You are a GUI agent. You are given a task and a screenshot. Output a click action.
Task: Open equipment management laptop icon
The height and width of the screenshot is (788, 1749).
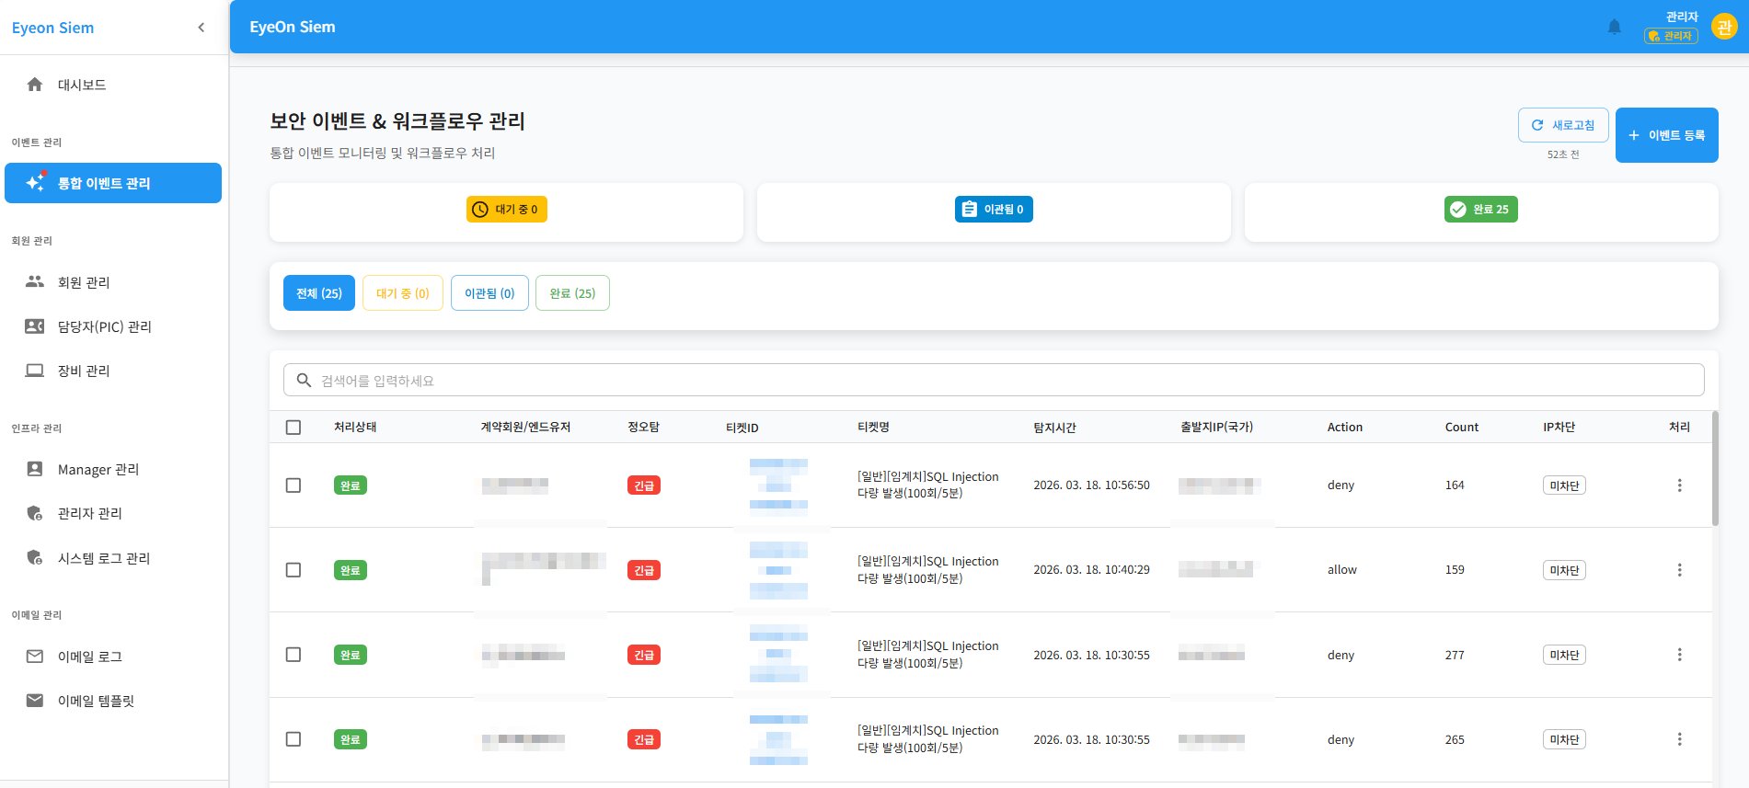pyautogui.click(x=35, y=371)
